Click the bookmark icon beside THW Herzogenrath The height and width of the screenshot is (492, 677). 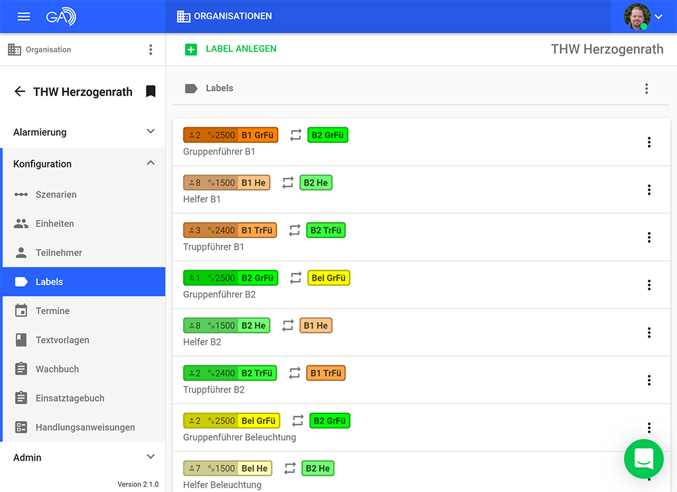pyautogui.click(x=150, y=91)
